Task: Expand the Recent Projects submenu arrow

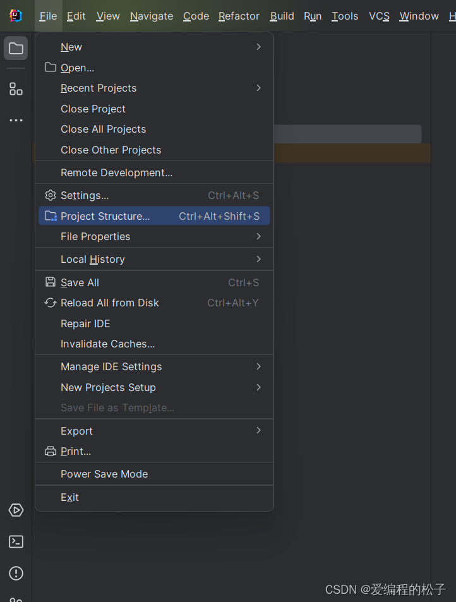Action: pyautogui.click(x=259, y=88)
